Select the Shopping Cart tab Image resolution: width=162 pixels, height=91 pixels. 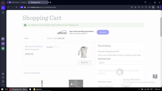tap(38, 2)
